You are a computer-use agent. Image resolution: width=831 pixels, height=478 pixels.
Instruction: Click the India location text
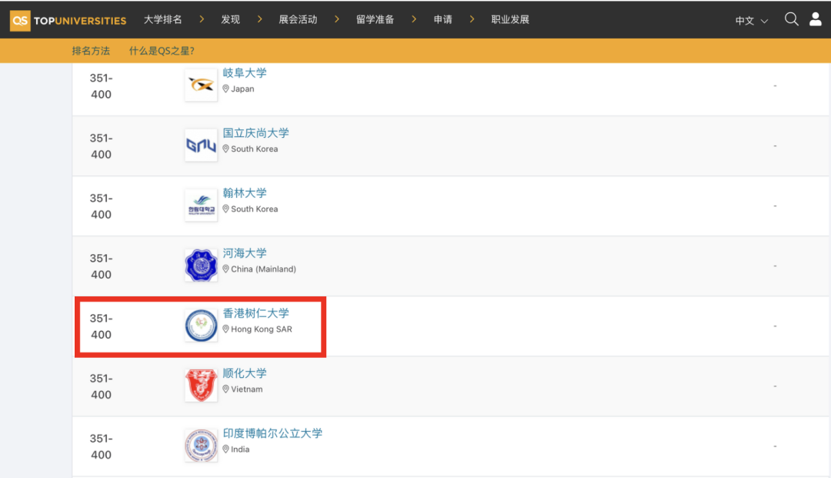(240, 450)
